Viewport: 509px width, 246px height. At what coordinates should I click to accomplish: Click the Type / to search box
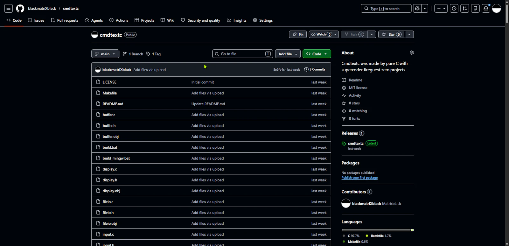pos(386,9)
